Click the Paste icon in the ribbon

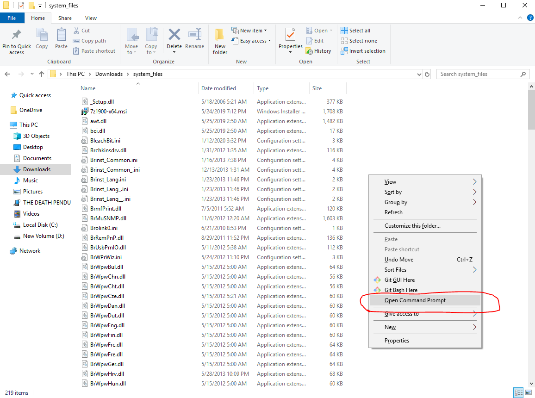tap(62, 41)
